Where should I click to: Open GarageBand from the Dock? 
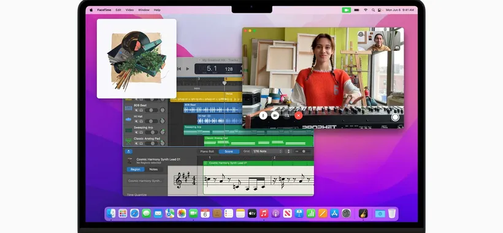(363, 213)
